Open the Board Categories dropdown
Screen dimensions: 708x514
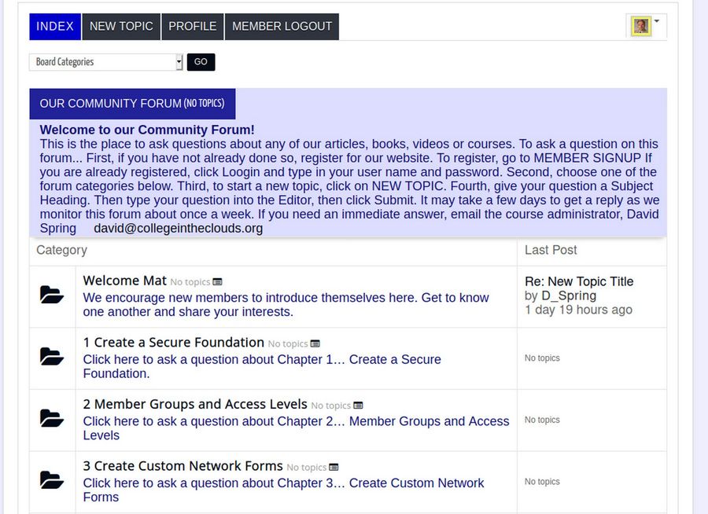tap(106, 62)
